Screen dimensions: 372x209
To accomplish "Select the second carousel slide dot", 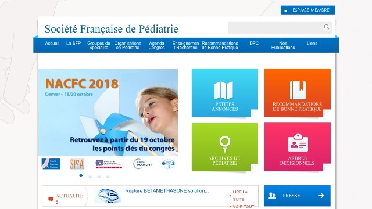I will pos(90,176).
